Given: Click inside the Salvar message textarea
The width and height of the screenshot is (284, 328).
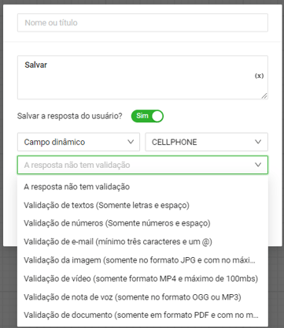Looking at the screenshot, I should 142,77.
